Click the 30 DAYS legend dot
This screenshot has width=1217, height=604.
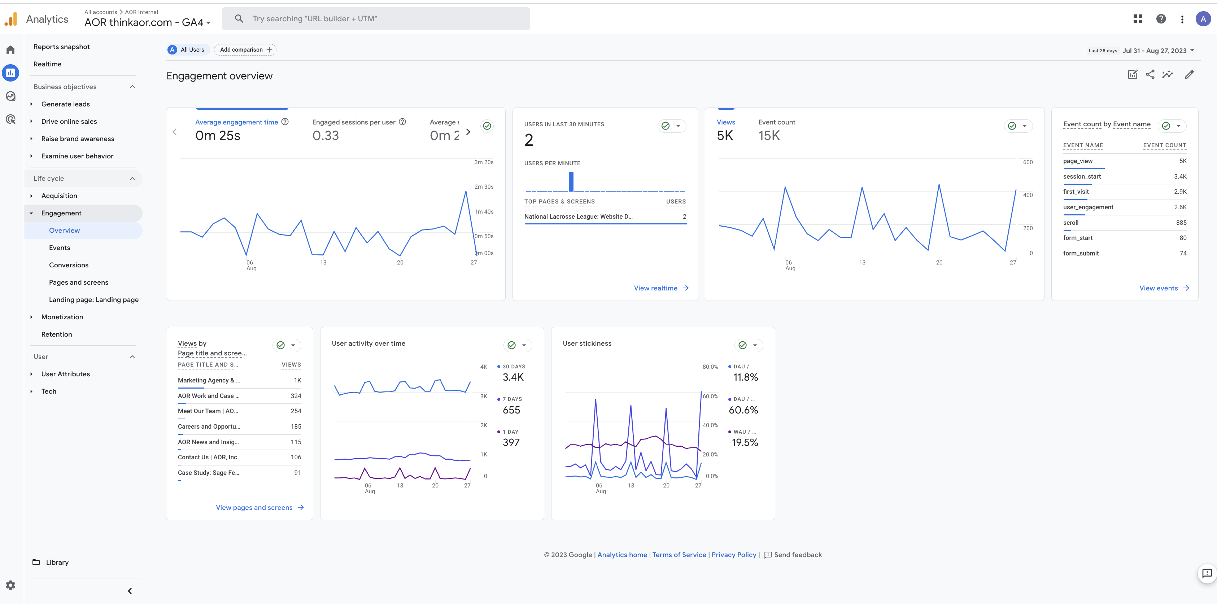click(x=498, y=367)
